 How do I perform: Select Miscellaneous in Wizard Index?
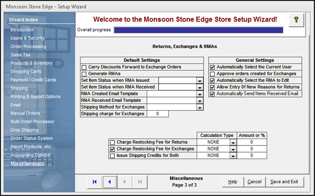(27, 163)
